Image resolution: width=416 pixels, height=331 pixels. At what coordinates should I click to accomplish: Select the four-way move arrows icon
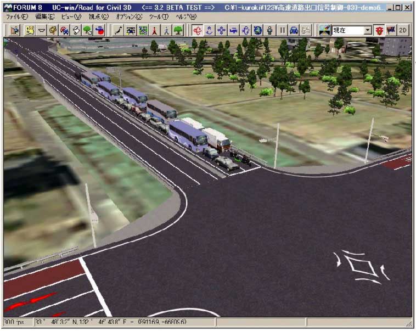221,31
